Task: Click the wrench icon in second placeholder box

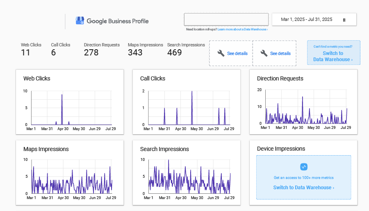Action: click(264, 53)
